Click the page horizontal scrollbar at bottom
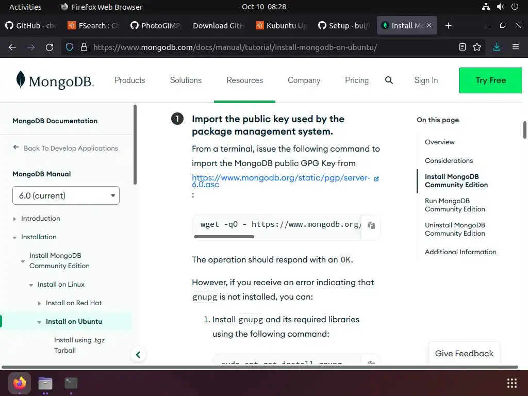Viewport: 528px width, 396px height. [x=260, y=367]
